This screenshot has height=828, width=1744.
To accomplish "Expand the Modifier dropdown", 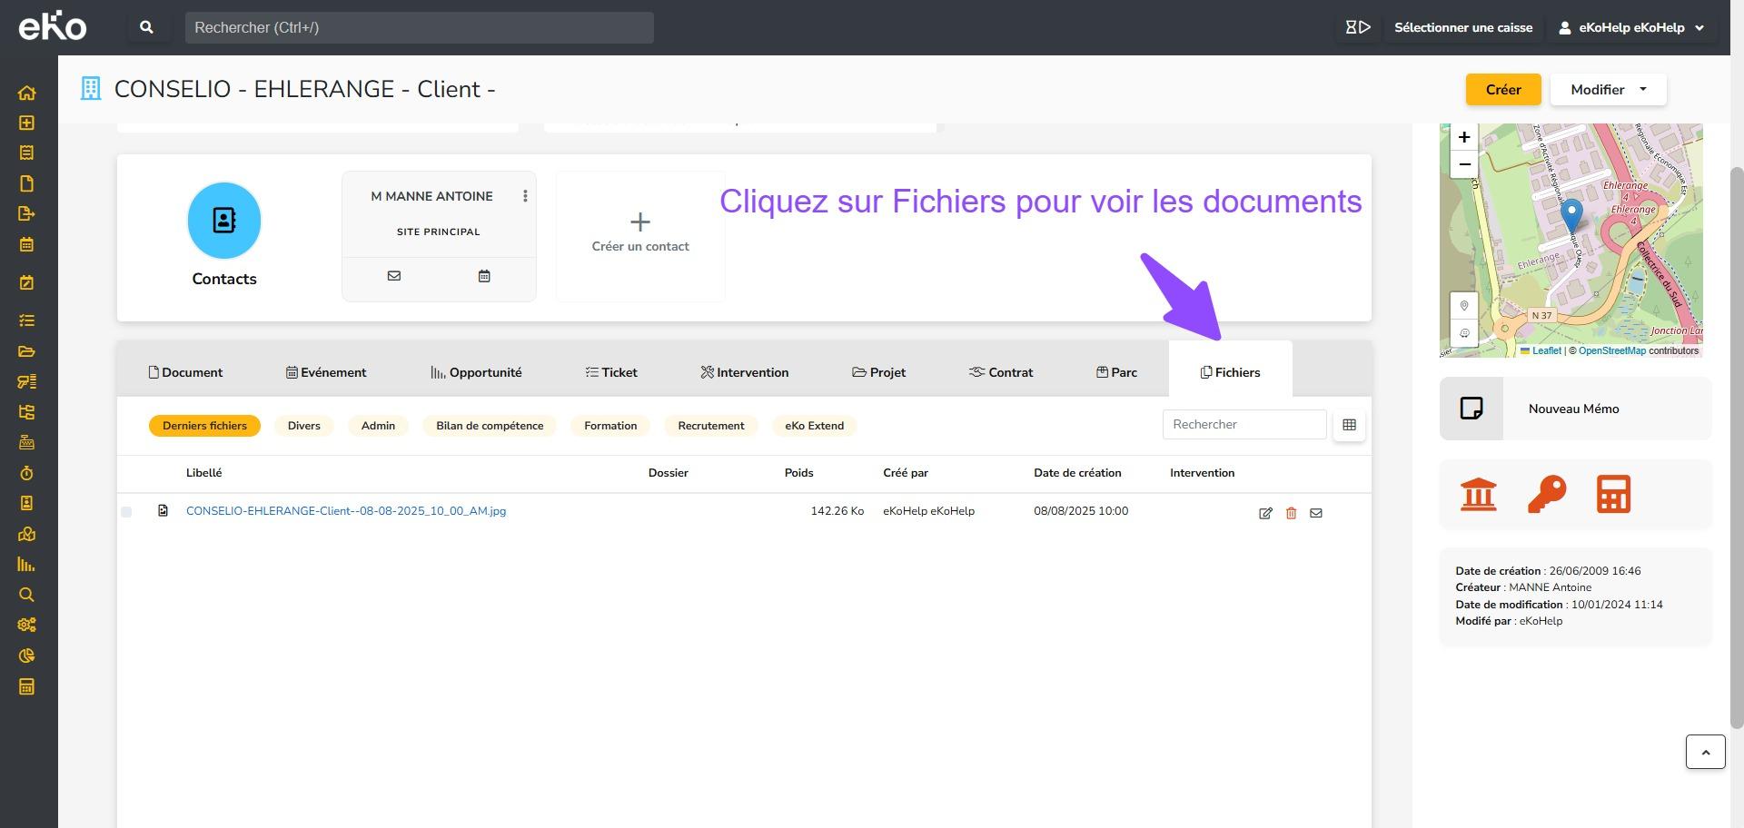I will 1608,90.
